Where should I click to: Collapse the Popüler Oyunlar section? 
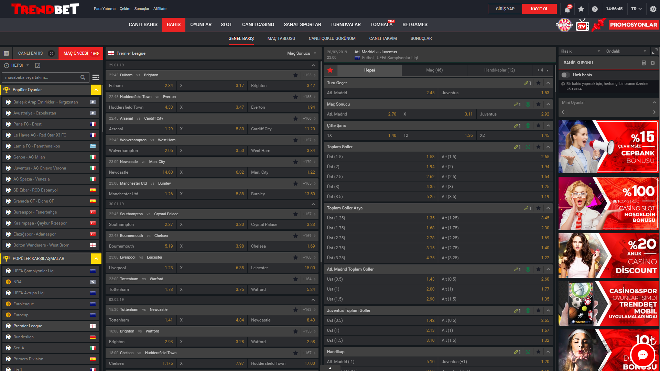coord(96,90)
